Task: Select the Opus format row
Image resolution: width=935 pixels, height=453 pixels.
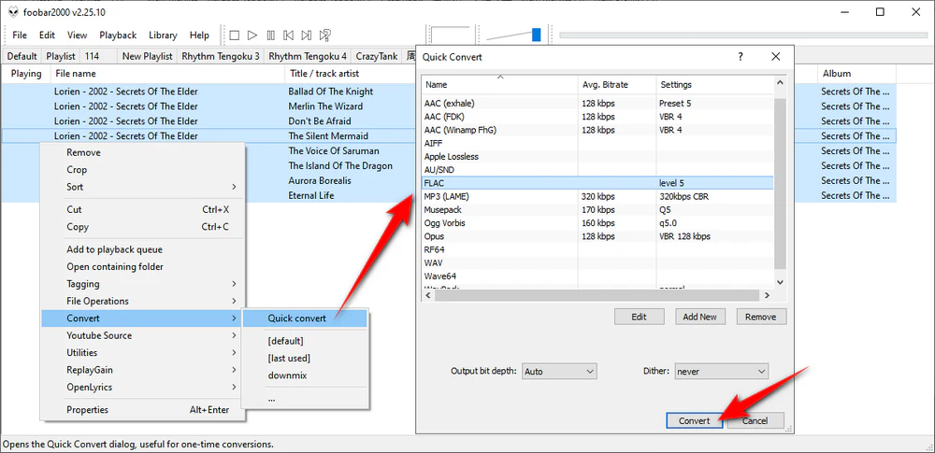Action: [x=597, y=236]
